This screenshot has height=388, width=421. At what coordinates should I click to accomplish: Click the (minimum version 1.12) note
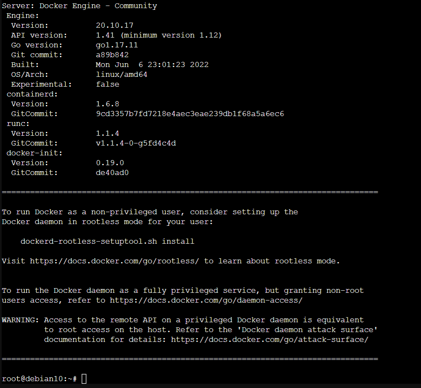click(x=171, y=35)
